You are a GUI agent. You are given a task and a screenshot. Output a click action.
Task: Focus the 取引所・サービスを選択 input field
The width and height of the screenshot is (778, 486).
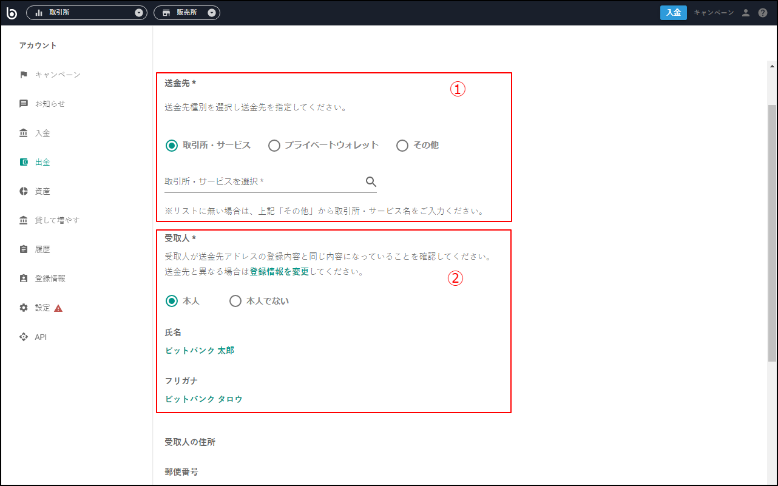[271, 181]
